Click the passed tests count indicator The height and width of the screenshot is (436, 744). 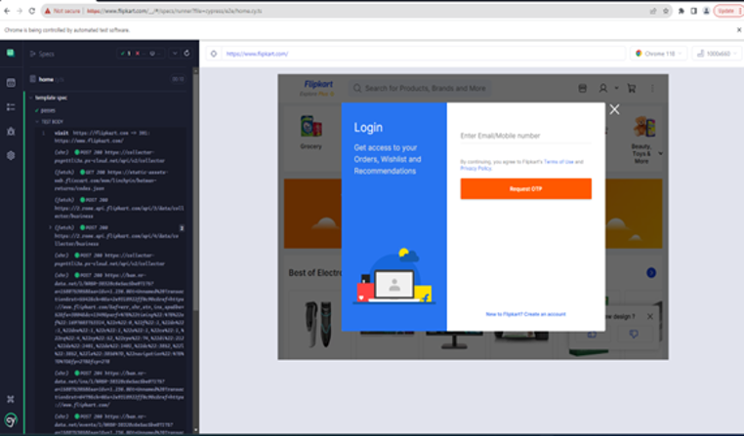pos(126,54)
